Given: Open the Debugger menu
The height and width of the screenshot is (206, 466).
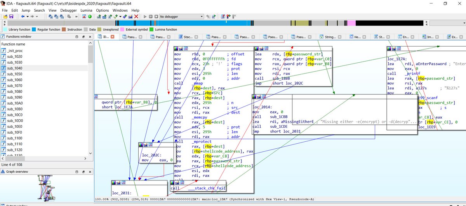Looking at the screenshot, I should [x=68, y=10].
